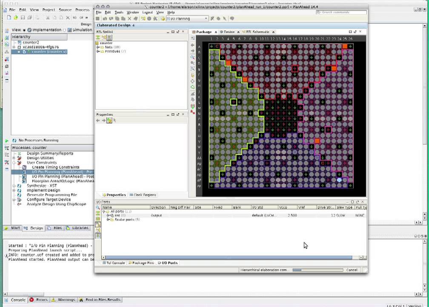Click the topmost icon in ISE sidebar beside Hierarchy

coord(7,30)
